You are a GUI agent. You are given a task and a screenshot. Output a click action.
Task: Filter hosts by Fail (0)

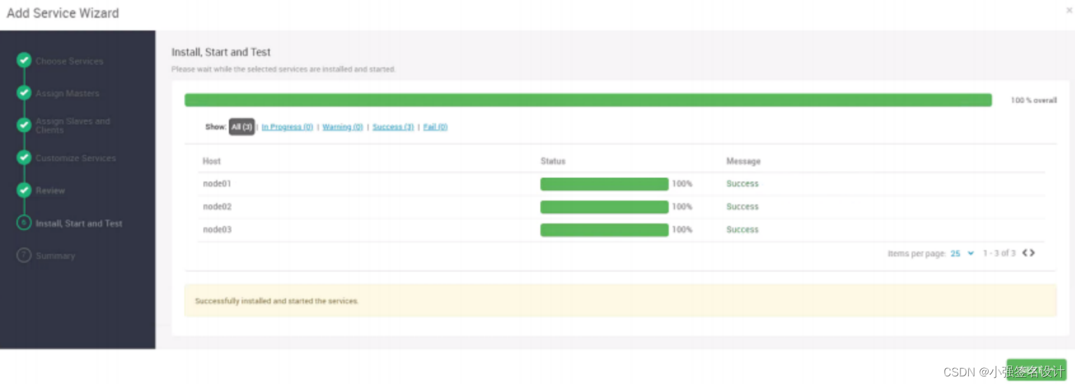click(435, 127)
